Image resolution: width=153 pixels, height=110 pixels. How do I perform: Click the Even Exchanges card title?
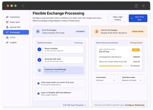(49, 30)
